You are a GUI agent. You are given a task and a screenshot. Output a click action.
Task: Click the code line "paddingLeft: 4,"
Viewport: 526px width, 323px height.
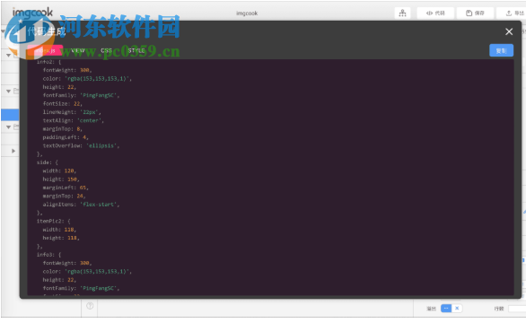[66, 137]
